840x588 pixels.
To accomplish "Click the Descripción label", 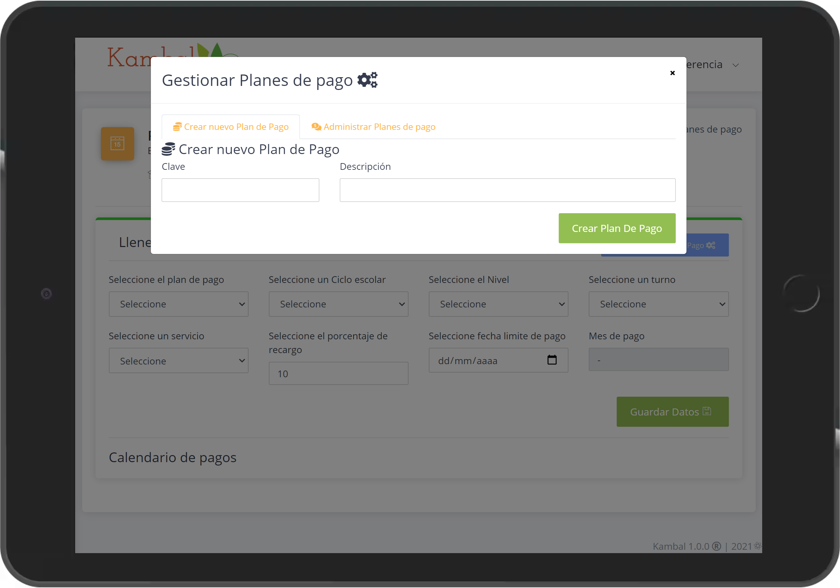I will point(365,166).
